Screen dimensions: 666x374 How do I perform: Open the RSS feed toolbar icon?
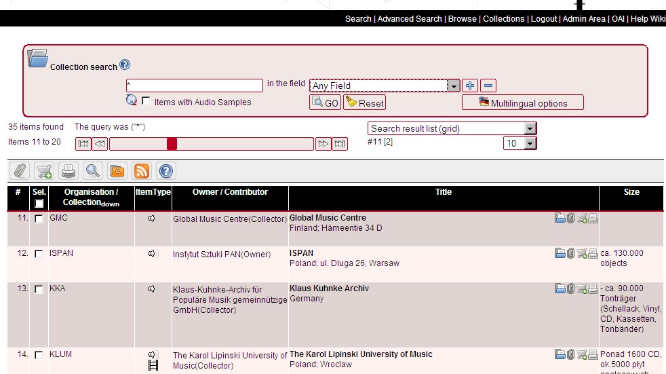click(x=142, y=171)
